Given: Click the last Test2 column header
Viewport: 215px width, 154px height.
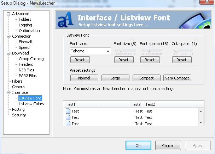Looking at the screenshot, I should 170,104.
